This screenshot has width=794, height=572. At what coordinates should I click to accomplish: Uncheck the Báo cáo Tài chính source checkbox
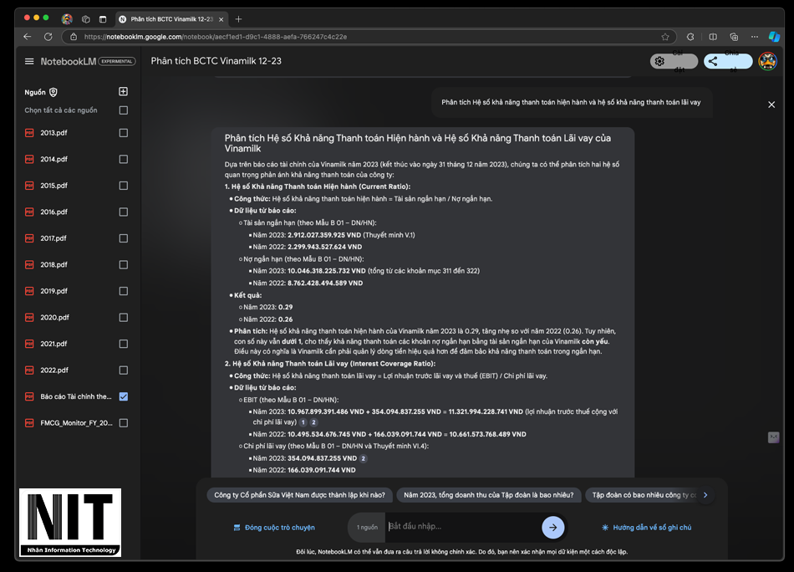[x=123, y=396]
